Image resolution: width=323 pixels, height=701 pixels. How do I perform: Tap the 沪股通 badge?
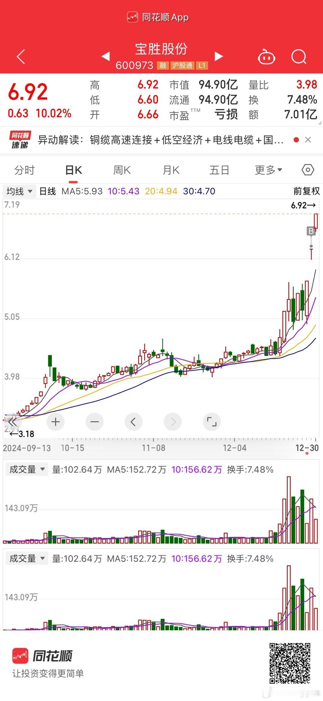[x=182, y=66]
